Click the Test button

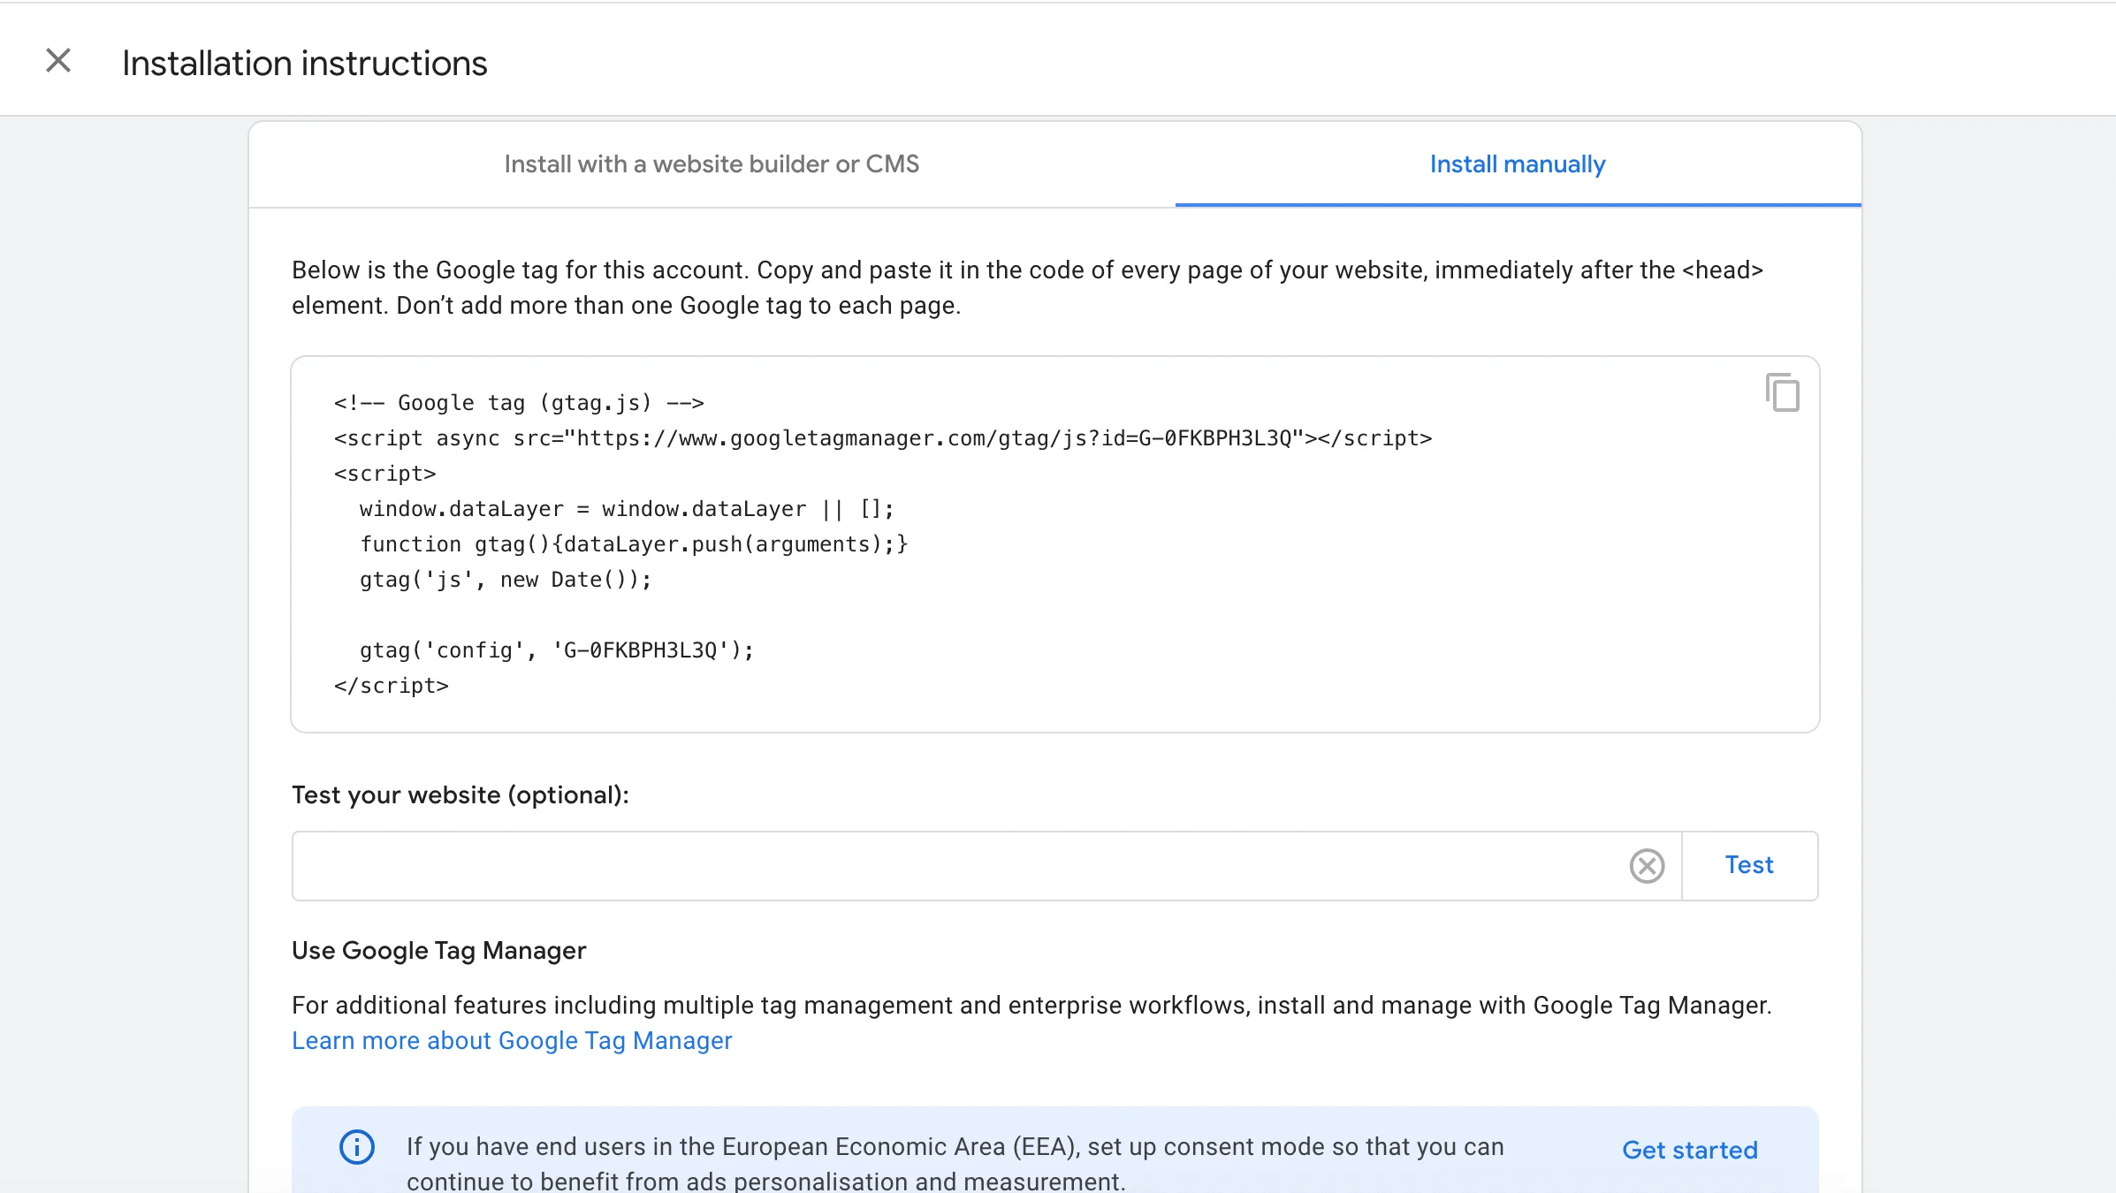click(1749, 865)
